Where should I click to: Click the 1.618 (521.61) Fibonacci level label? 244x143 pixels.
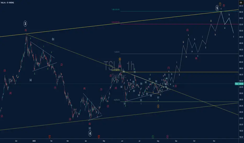point(115,22)
